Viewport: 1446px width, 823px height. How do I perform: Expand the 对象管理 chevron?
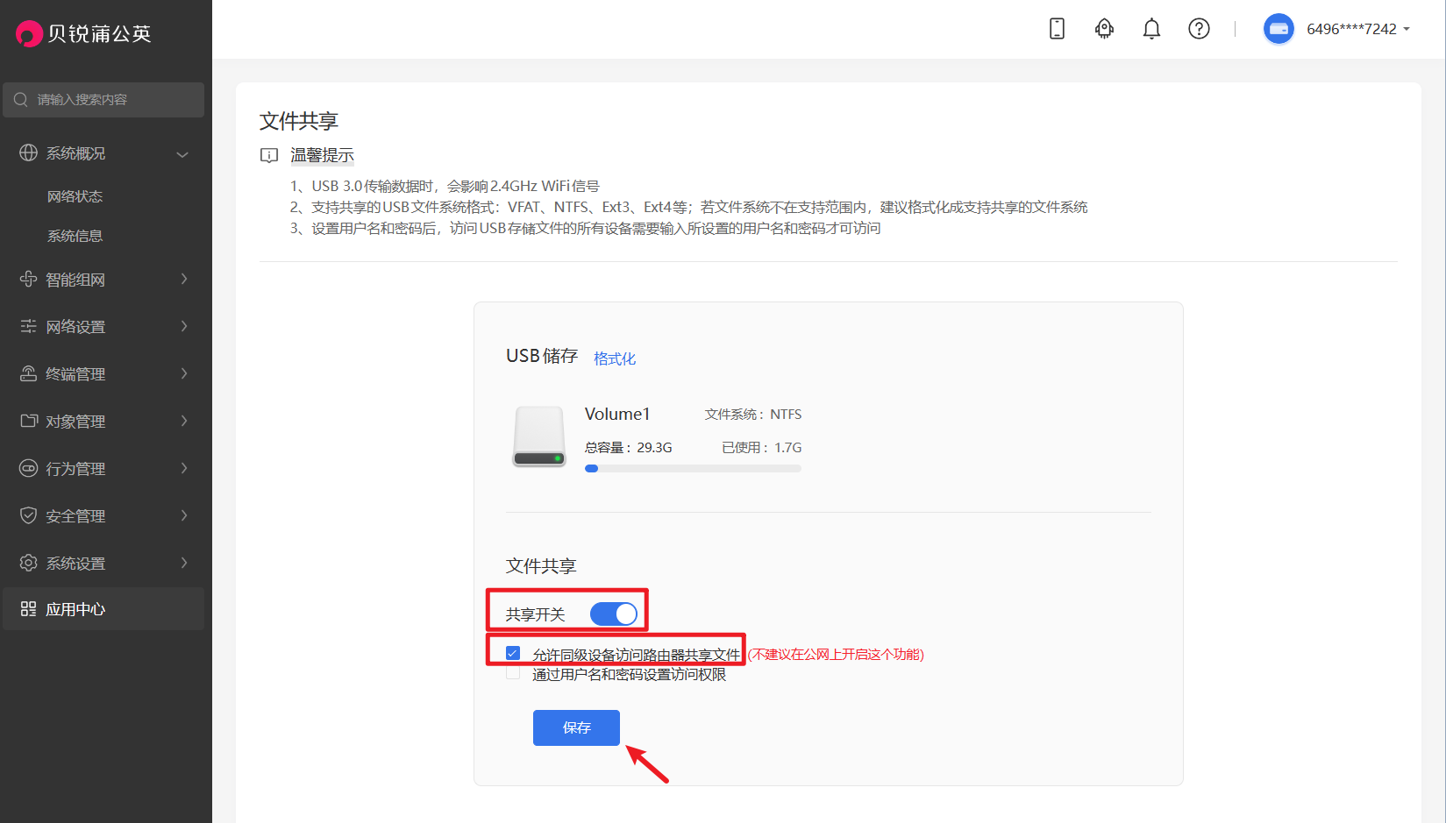[184, 421]
